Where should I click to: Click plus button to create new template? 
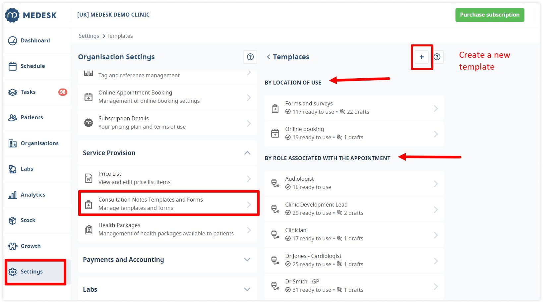tap(422, 57)
